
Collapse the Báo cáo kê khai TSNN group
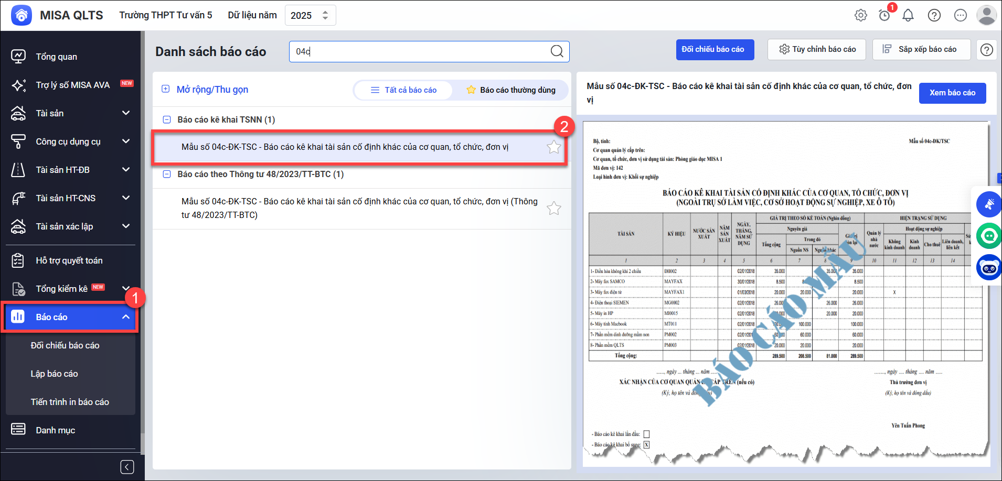(x=167, y=119)
